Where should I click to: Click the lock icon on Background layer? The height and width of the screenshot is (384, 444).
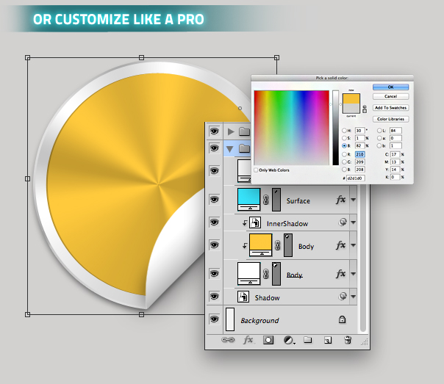342,320
